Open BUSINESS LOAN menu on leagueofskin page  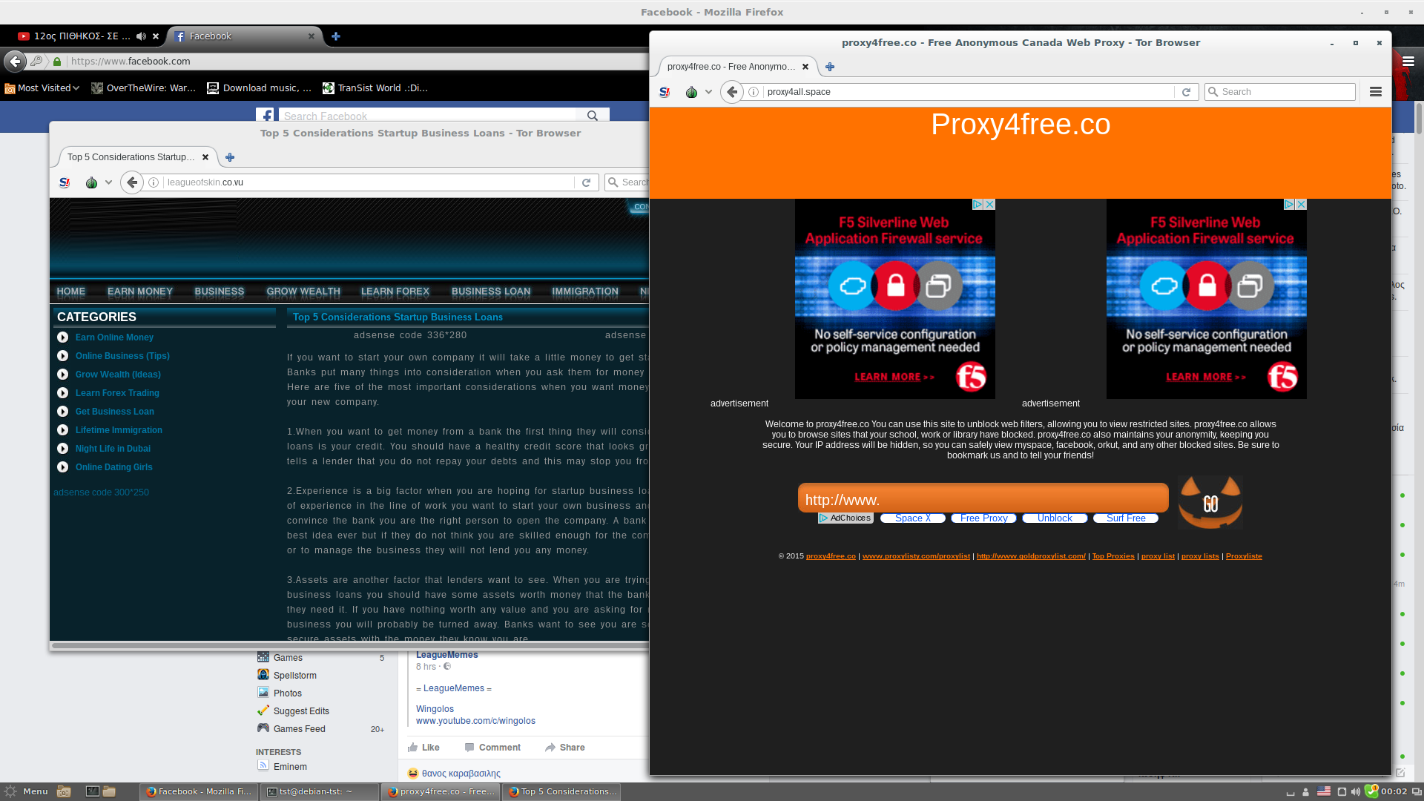[x=491, y=291]
